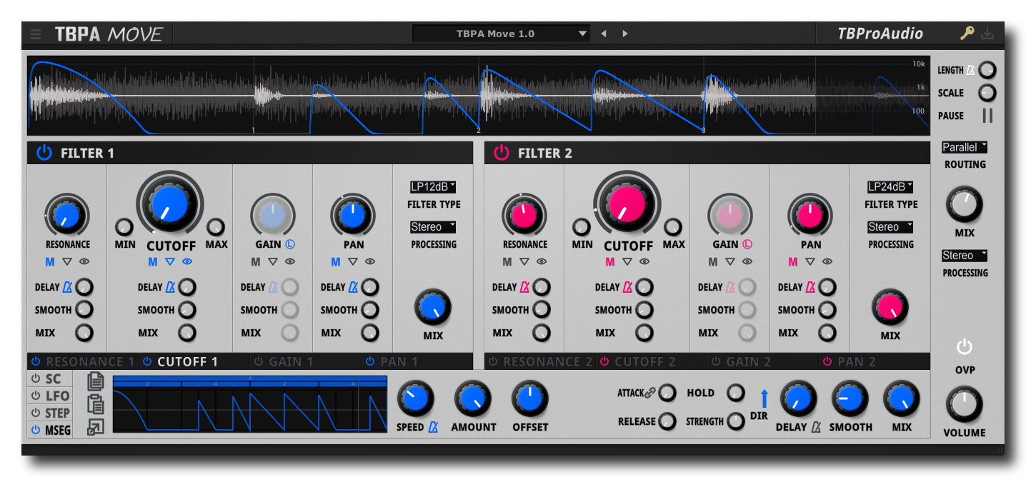Change the Parallel routing dropdown
This screenshot has width=1026, height=477.
coord(964,147)
